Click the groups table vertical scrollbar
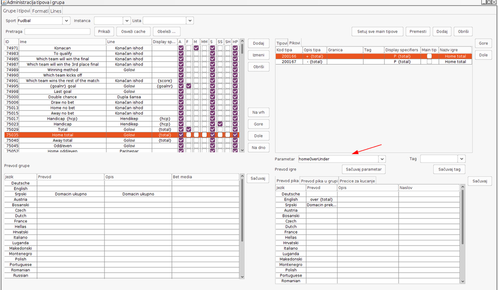 (242, 96)
